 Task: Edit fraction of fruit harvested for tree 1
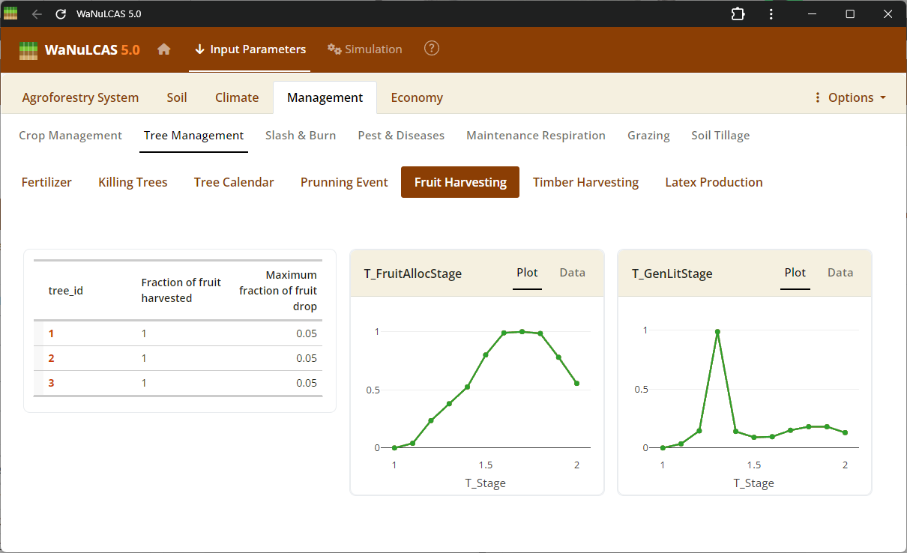145,333
